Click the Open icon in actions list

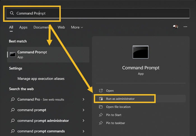[x=101, y=90]
